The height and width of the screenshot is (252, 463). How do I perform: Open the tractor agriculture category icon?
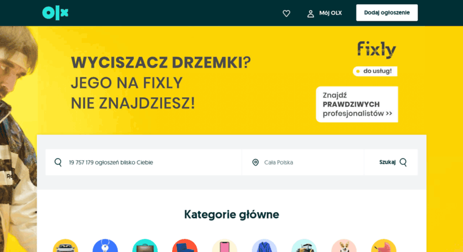coord(304,246)
